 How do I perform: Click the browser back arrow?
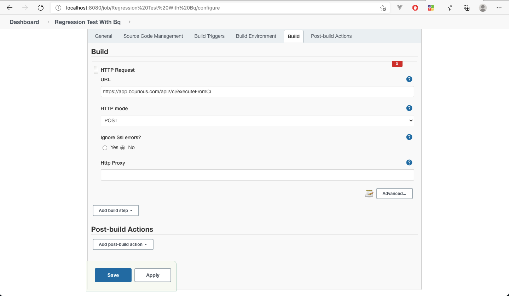pos(10,8)
